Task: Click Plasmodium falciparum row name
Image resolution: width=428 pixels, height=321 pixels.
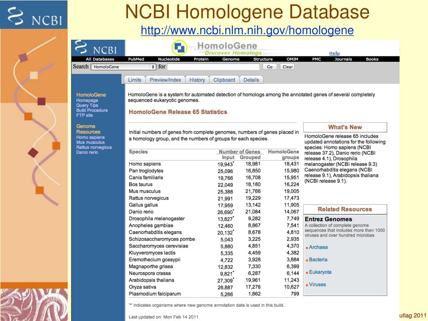Action: 155,294
